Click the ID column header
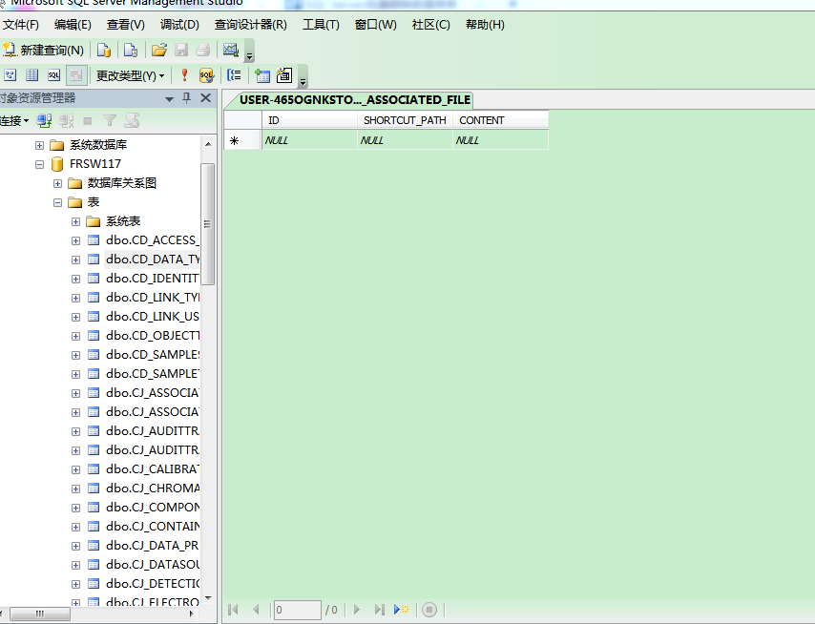Viewport: 815px width, 624px height. pyautogui.click(x=309, y=120)
